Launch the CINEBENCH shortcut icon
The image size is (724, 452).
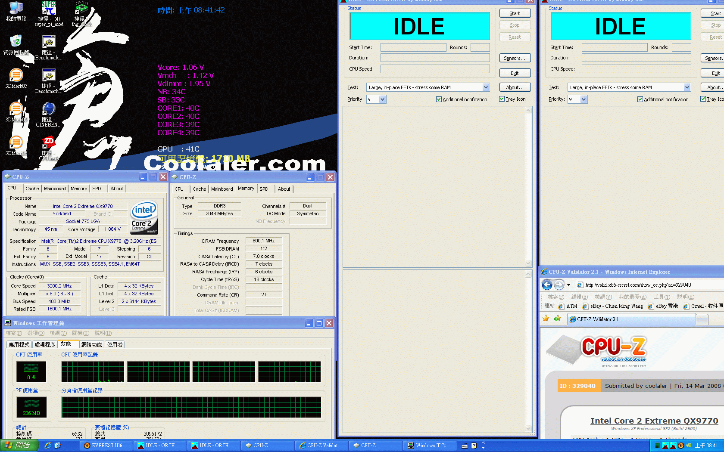tap(49, 114)
